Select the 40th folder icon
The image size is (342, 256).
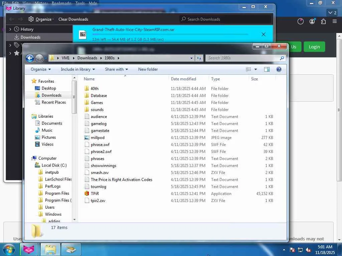87,88
